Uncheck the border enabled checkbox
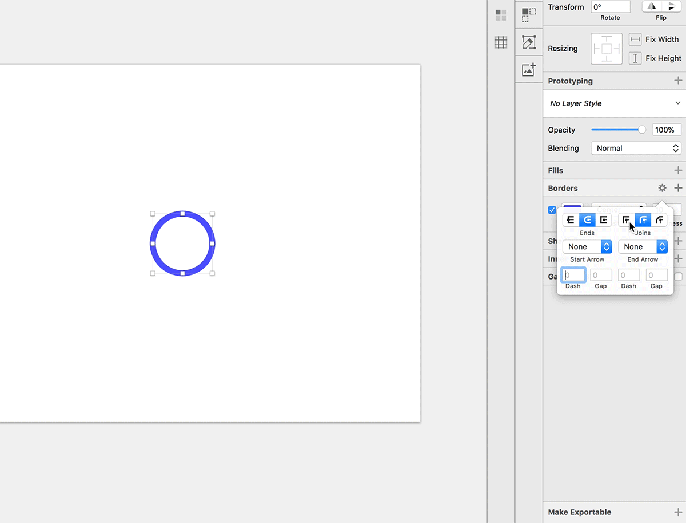Viewport: 686px width, 523px height. [552, 210]
